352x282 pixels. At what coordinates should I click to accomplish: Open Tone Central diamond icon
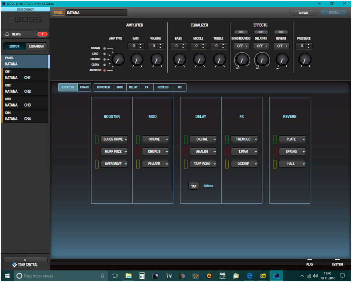click(x=14, y=265)
